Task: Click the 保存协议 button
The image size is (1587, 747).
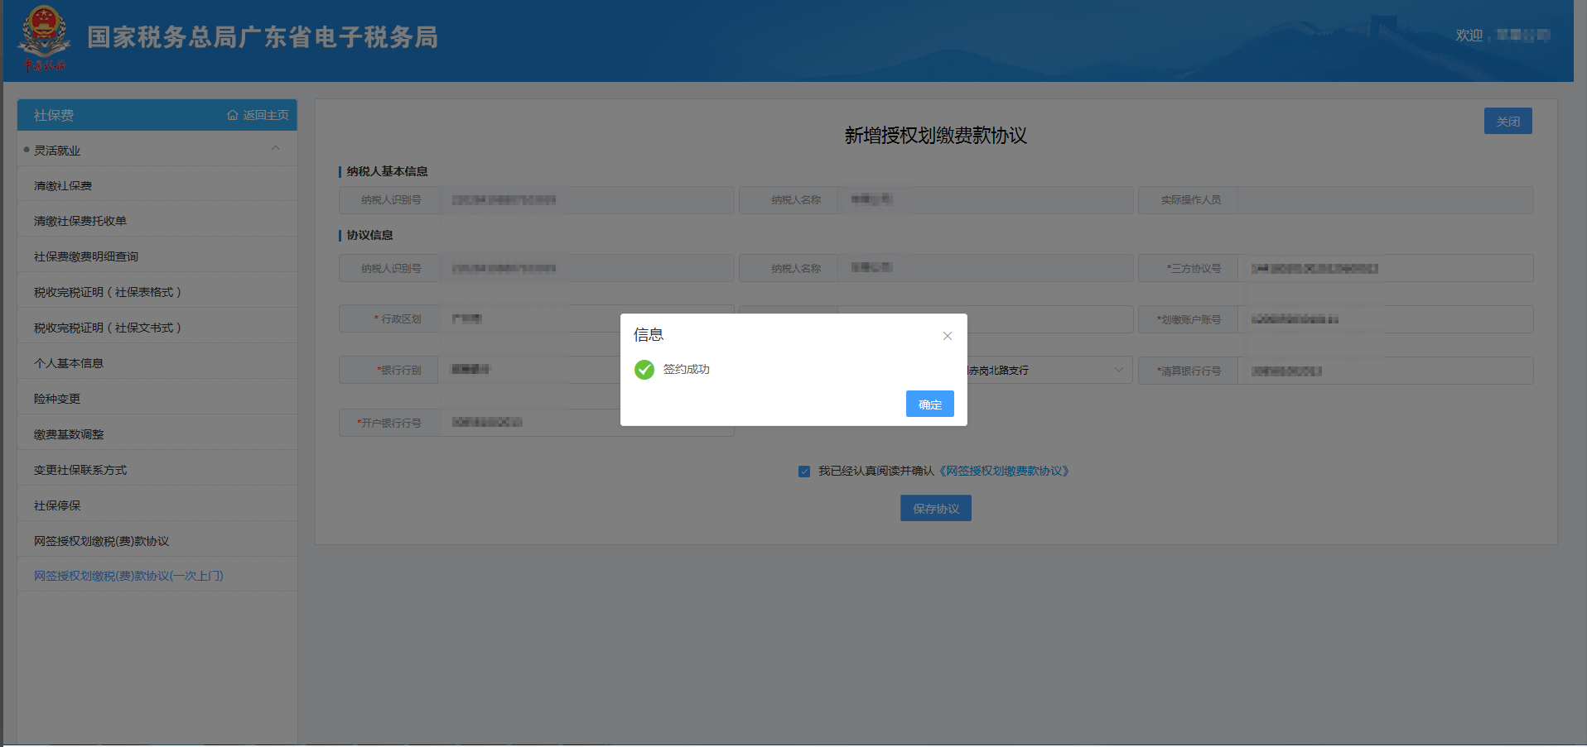Action: pos(935,507)
